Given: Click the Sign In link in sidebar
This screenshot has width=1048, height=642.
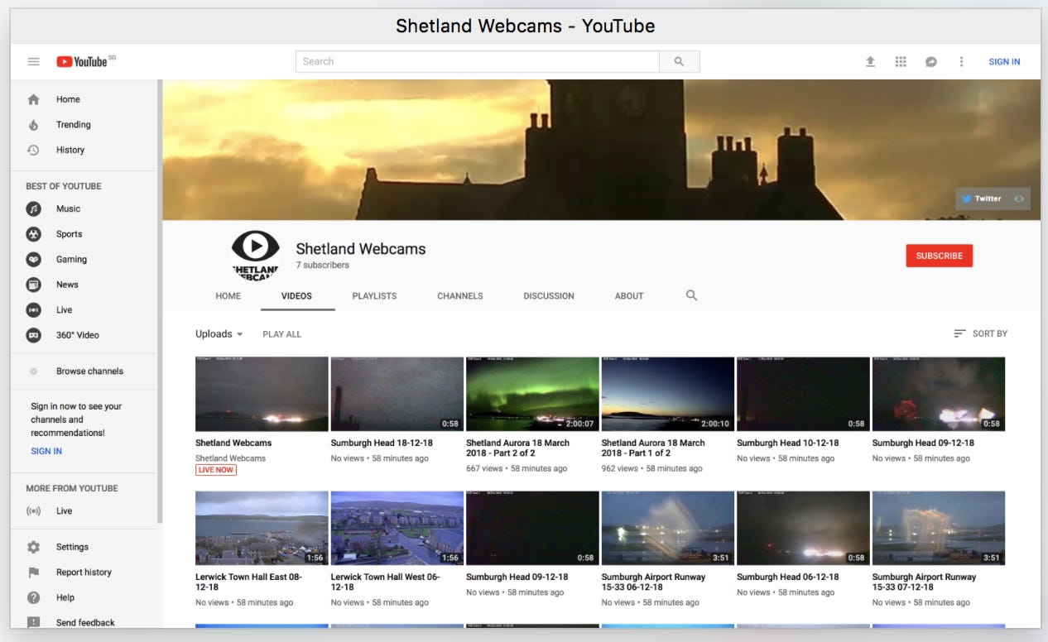Looking at the screenshot, I should click(46, 452).
